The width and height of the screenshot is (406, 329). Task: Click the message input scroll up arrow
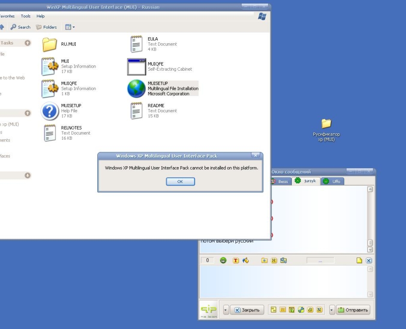[370, 269]
